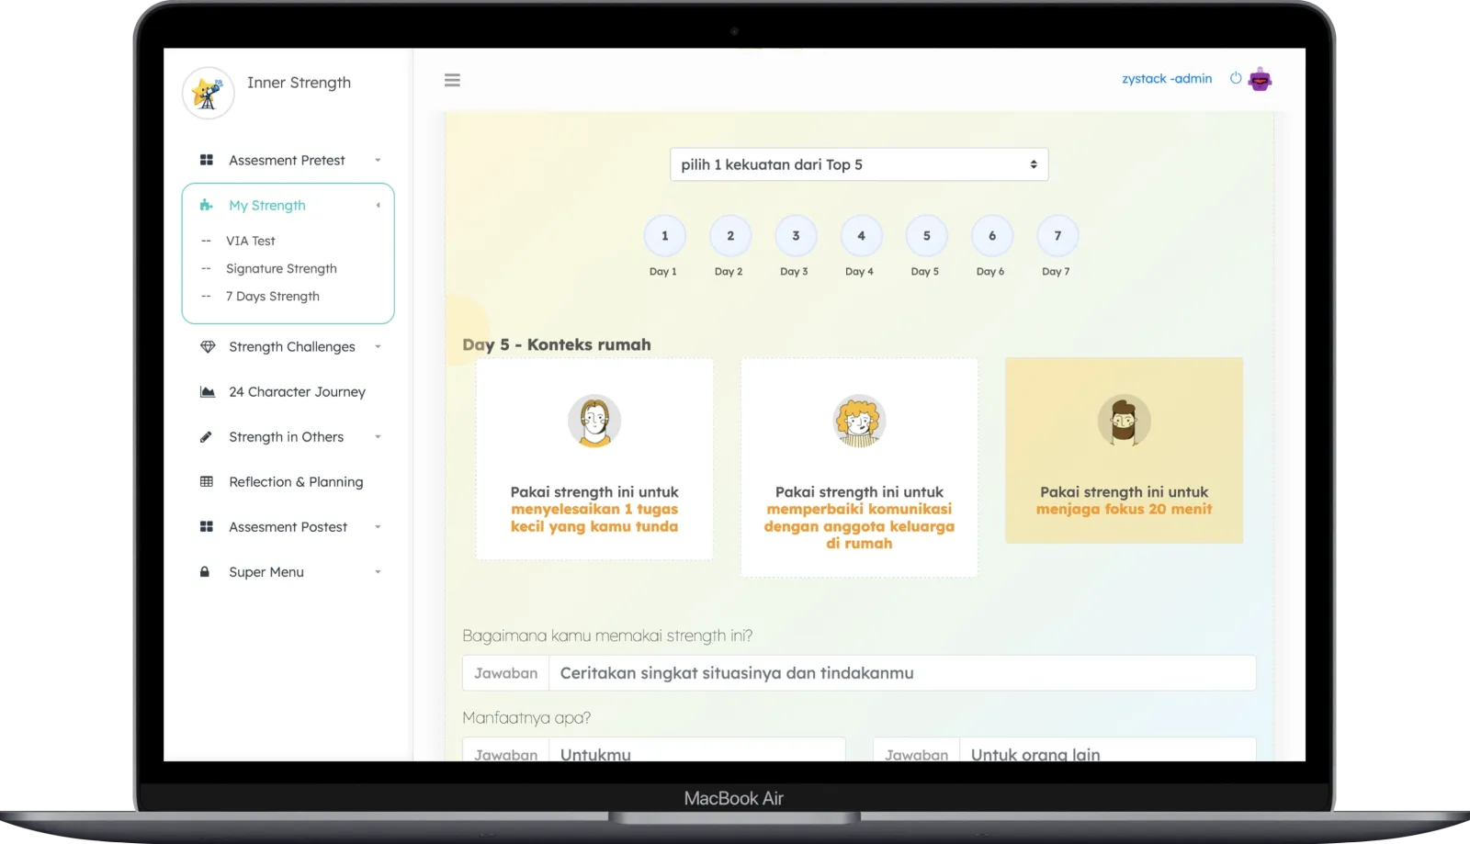
Task: Click the Strength Challenges diamond icon
Action: pos(208,347)
